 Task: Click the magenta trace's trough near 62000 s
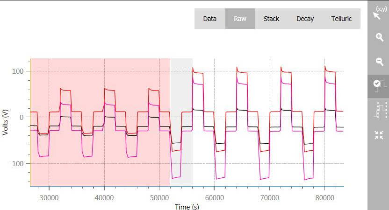[220, 178]
